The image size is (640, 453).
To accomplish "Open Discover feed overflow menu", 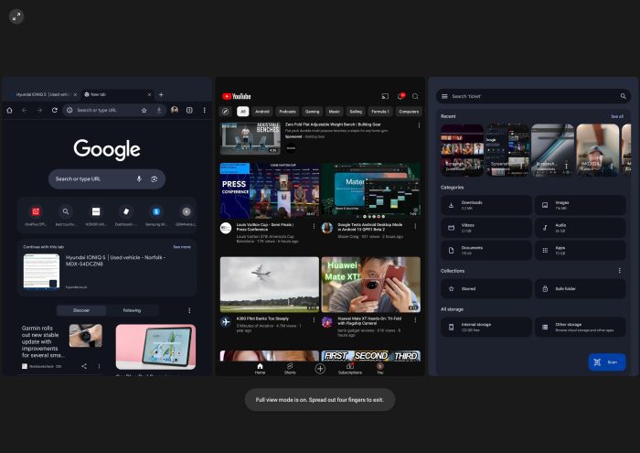I will (x=189, y=310).
